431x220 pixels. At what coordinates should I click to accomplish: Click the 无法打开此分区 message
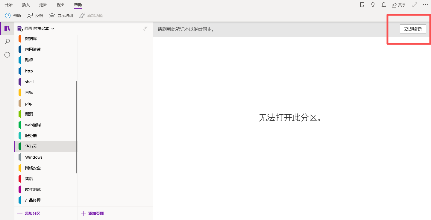(x=290, y=118)
